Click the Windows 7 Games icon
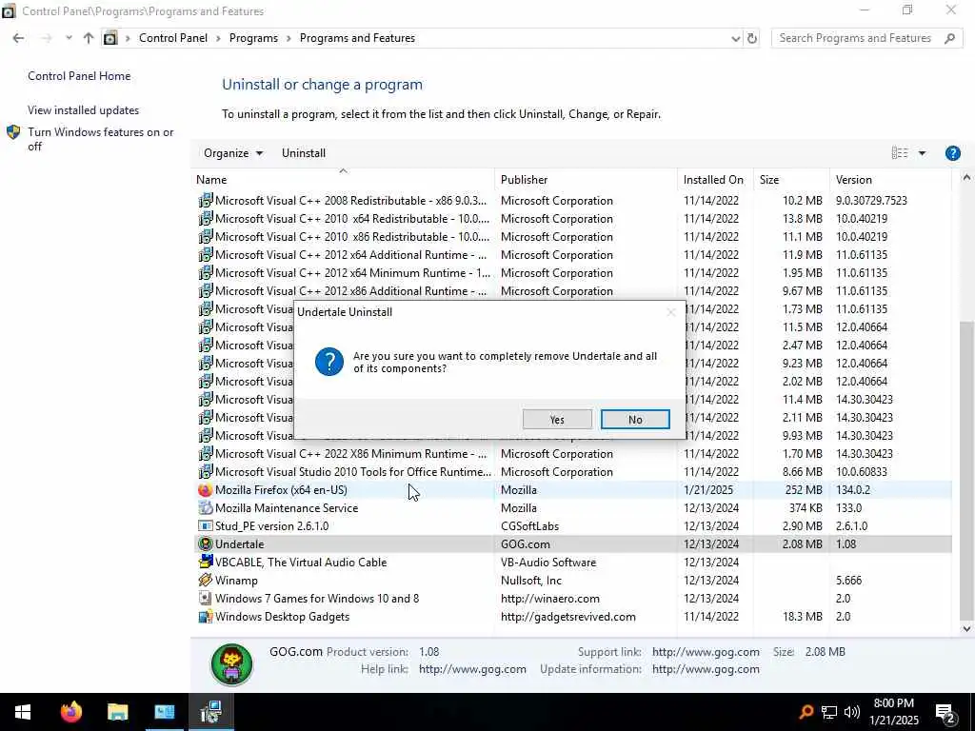 [206, 598]
